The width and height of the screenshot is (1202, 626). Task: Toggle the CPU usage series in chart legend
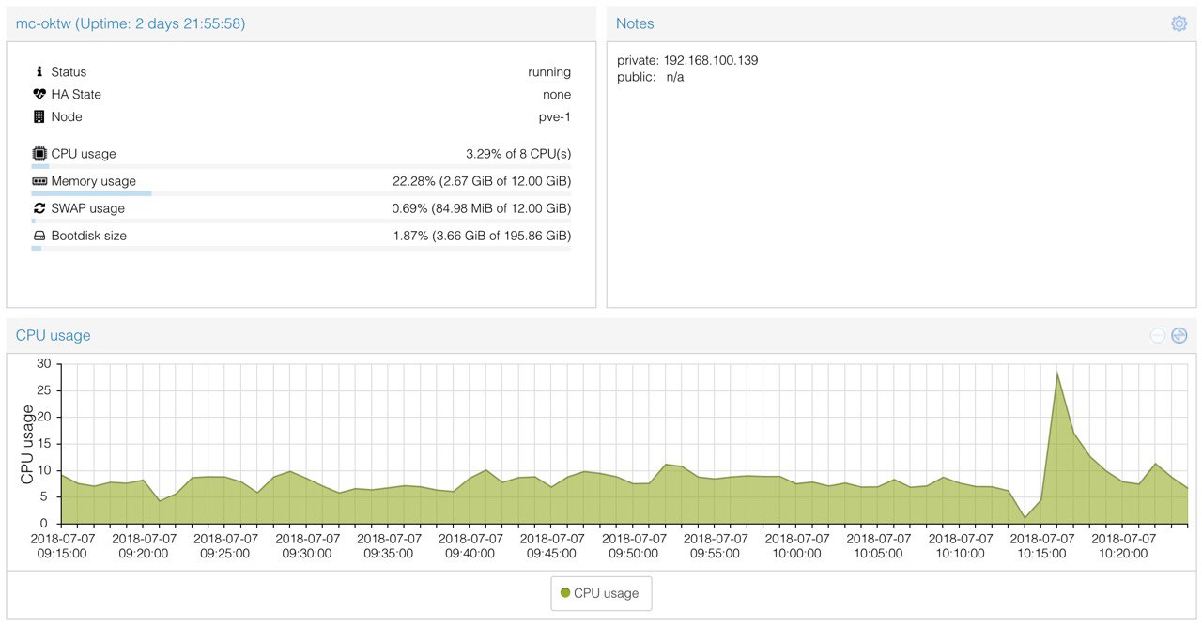pyautogui.click(x=600, y=593)
